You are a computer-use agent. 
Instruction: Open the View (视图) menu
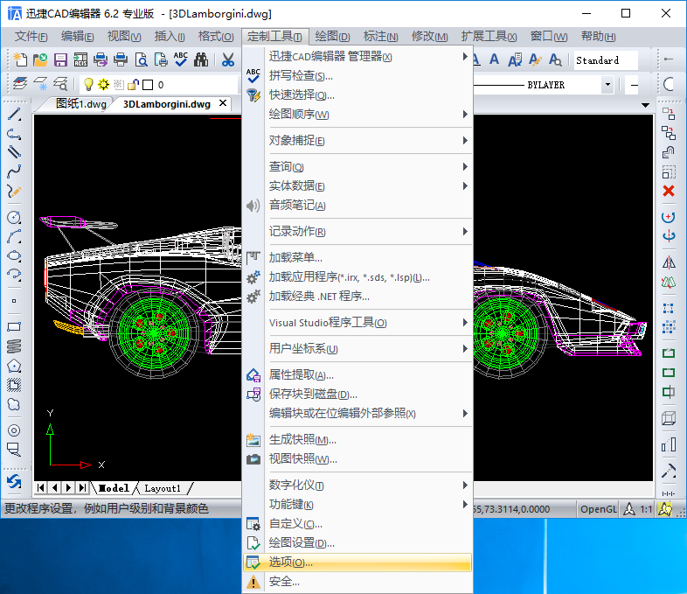[x=124, y=37]
